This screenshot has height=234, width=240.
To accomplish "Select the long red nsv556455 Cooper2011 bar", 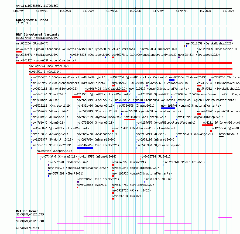I will tap(135, 153).
